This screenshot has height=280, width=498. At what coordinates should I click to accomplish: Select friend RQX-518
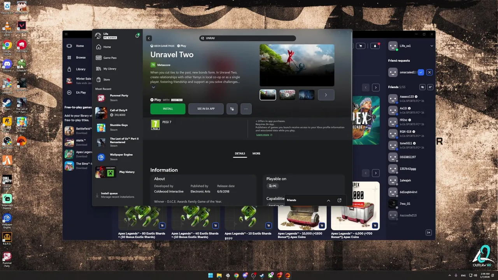(410, 134)
